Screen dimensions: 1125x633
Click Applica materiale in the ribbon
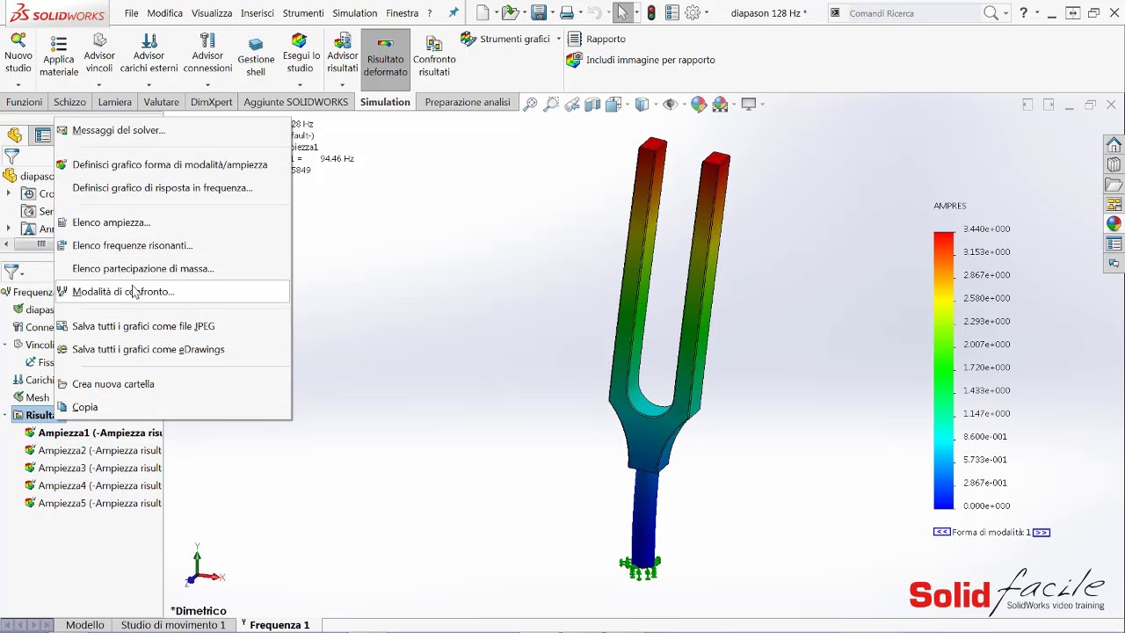tap(59, 57)
